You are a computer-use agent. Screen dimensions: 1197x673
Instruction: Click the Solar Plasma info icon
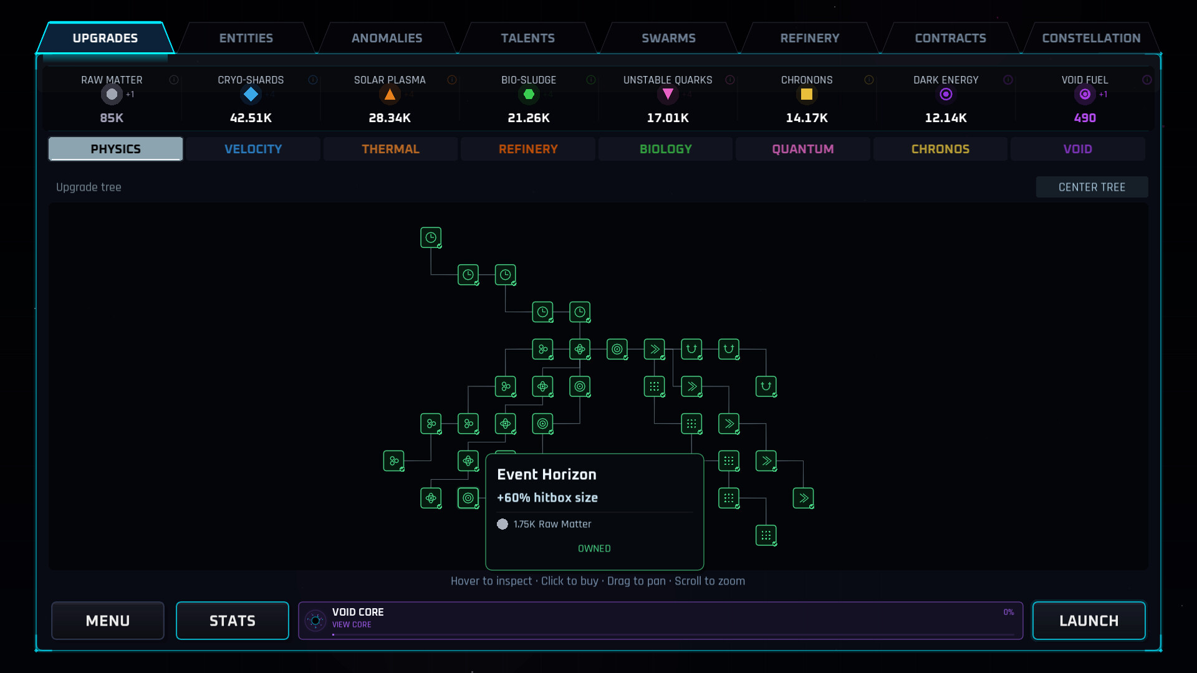(x=452, y=80)
